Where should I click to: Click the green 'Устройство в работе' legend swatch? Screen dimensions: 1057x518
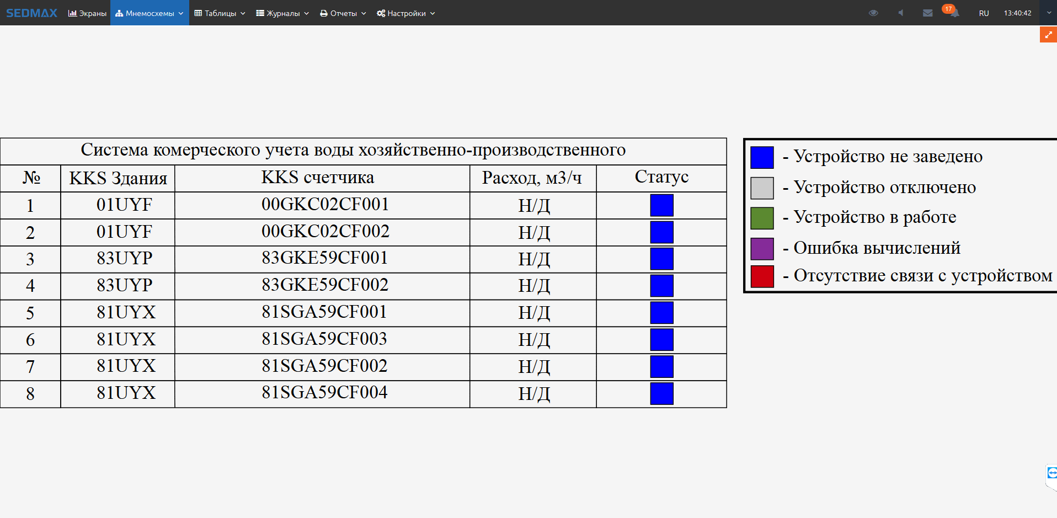pos(762,218)
